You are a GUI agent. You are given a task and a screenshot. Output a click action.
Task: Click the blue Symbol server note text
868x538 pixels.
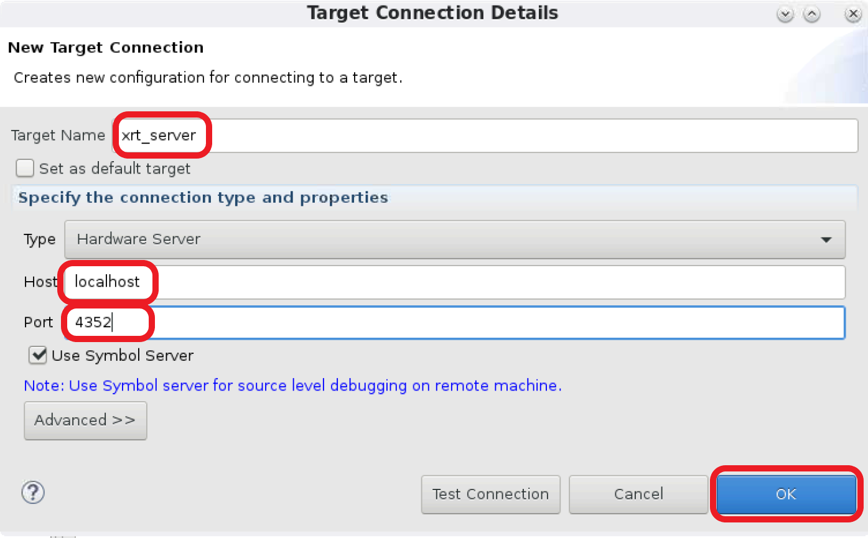(x=292, y=386)
